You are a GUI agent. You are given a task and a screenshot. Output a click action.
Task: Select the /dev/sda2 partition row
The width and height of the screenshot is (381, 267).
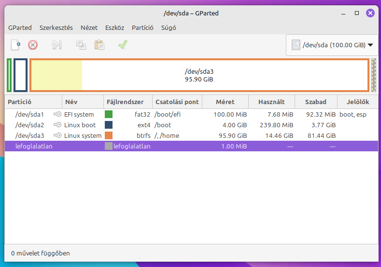pos(192,125)
